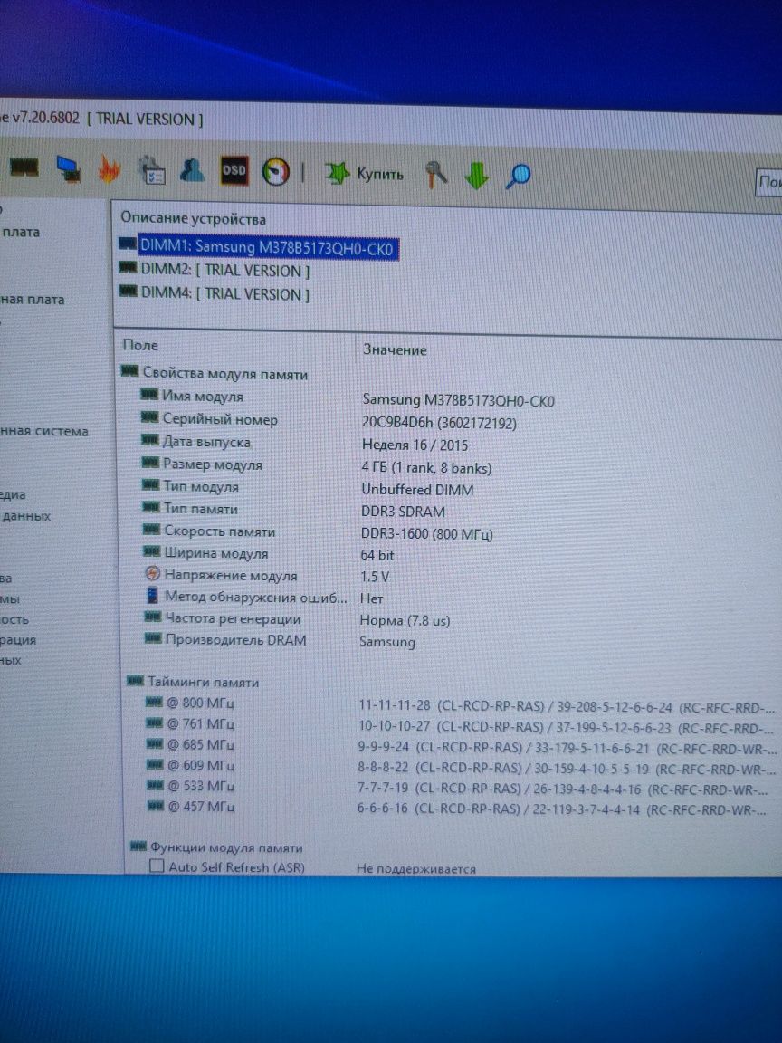Image resolution: width=782 pixels, height=1043 pixels.
Task: Click the 4 ГБ (1 rank, 8 banks) value
Action: click(426, 467)
